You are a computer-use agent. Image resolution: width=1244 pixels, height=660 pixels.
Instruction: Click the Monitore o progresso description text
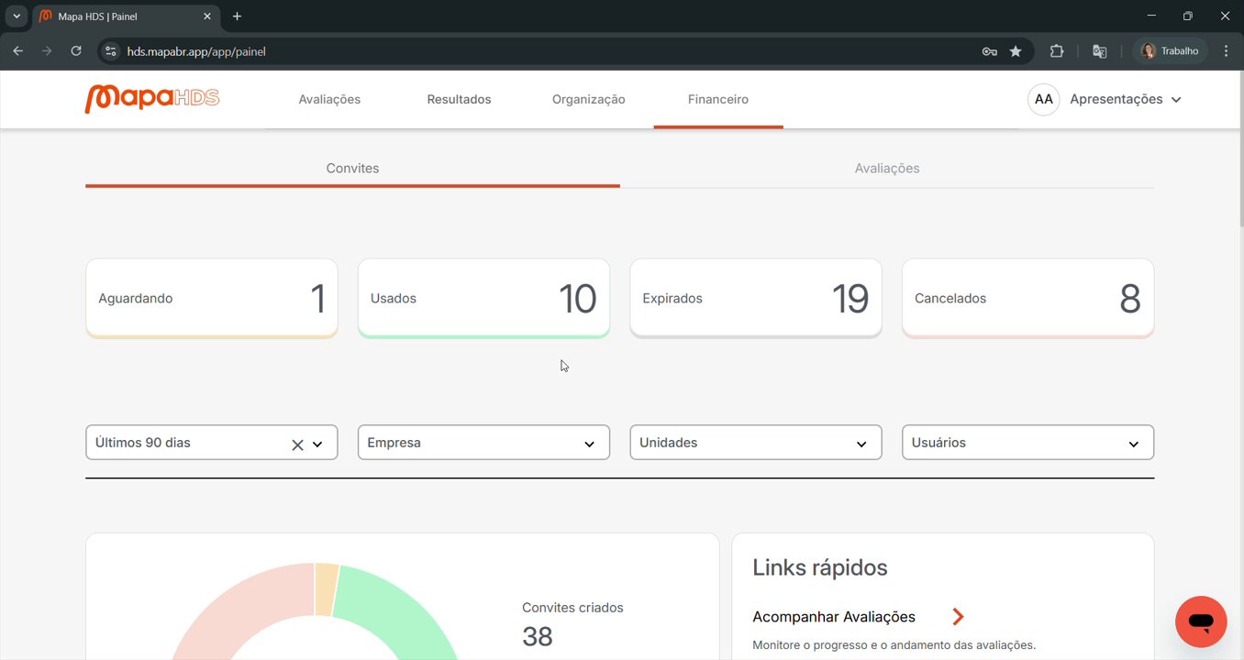pos(894,645)
